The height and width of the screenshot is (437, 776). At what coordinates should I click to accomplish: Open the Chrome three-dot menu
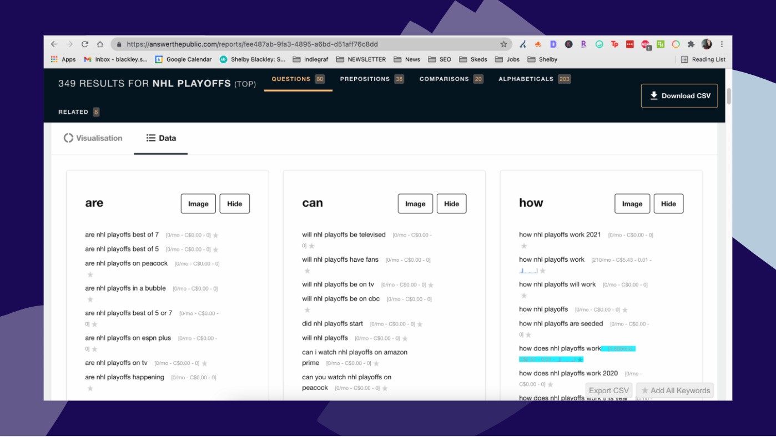click(722, 44)
